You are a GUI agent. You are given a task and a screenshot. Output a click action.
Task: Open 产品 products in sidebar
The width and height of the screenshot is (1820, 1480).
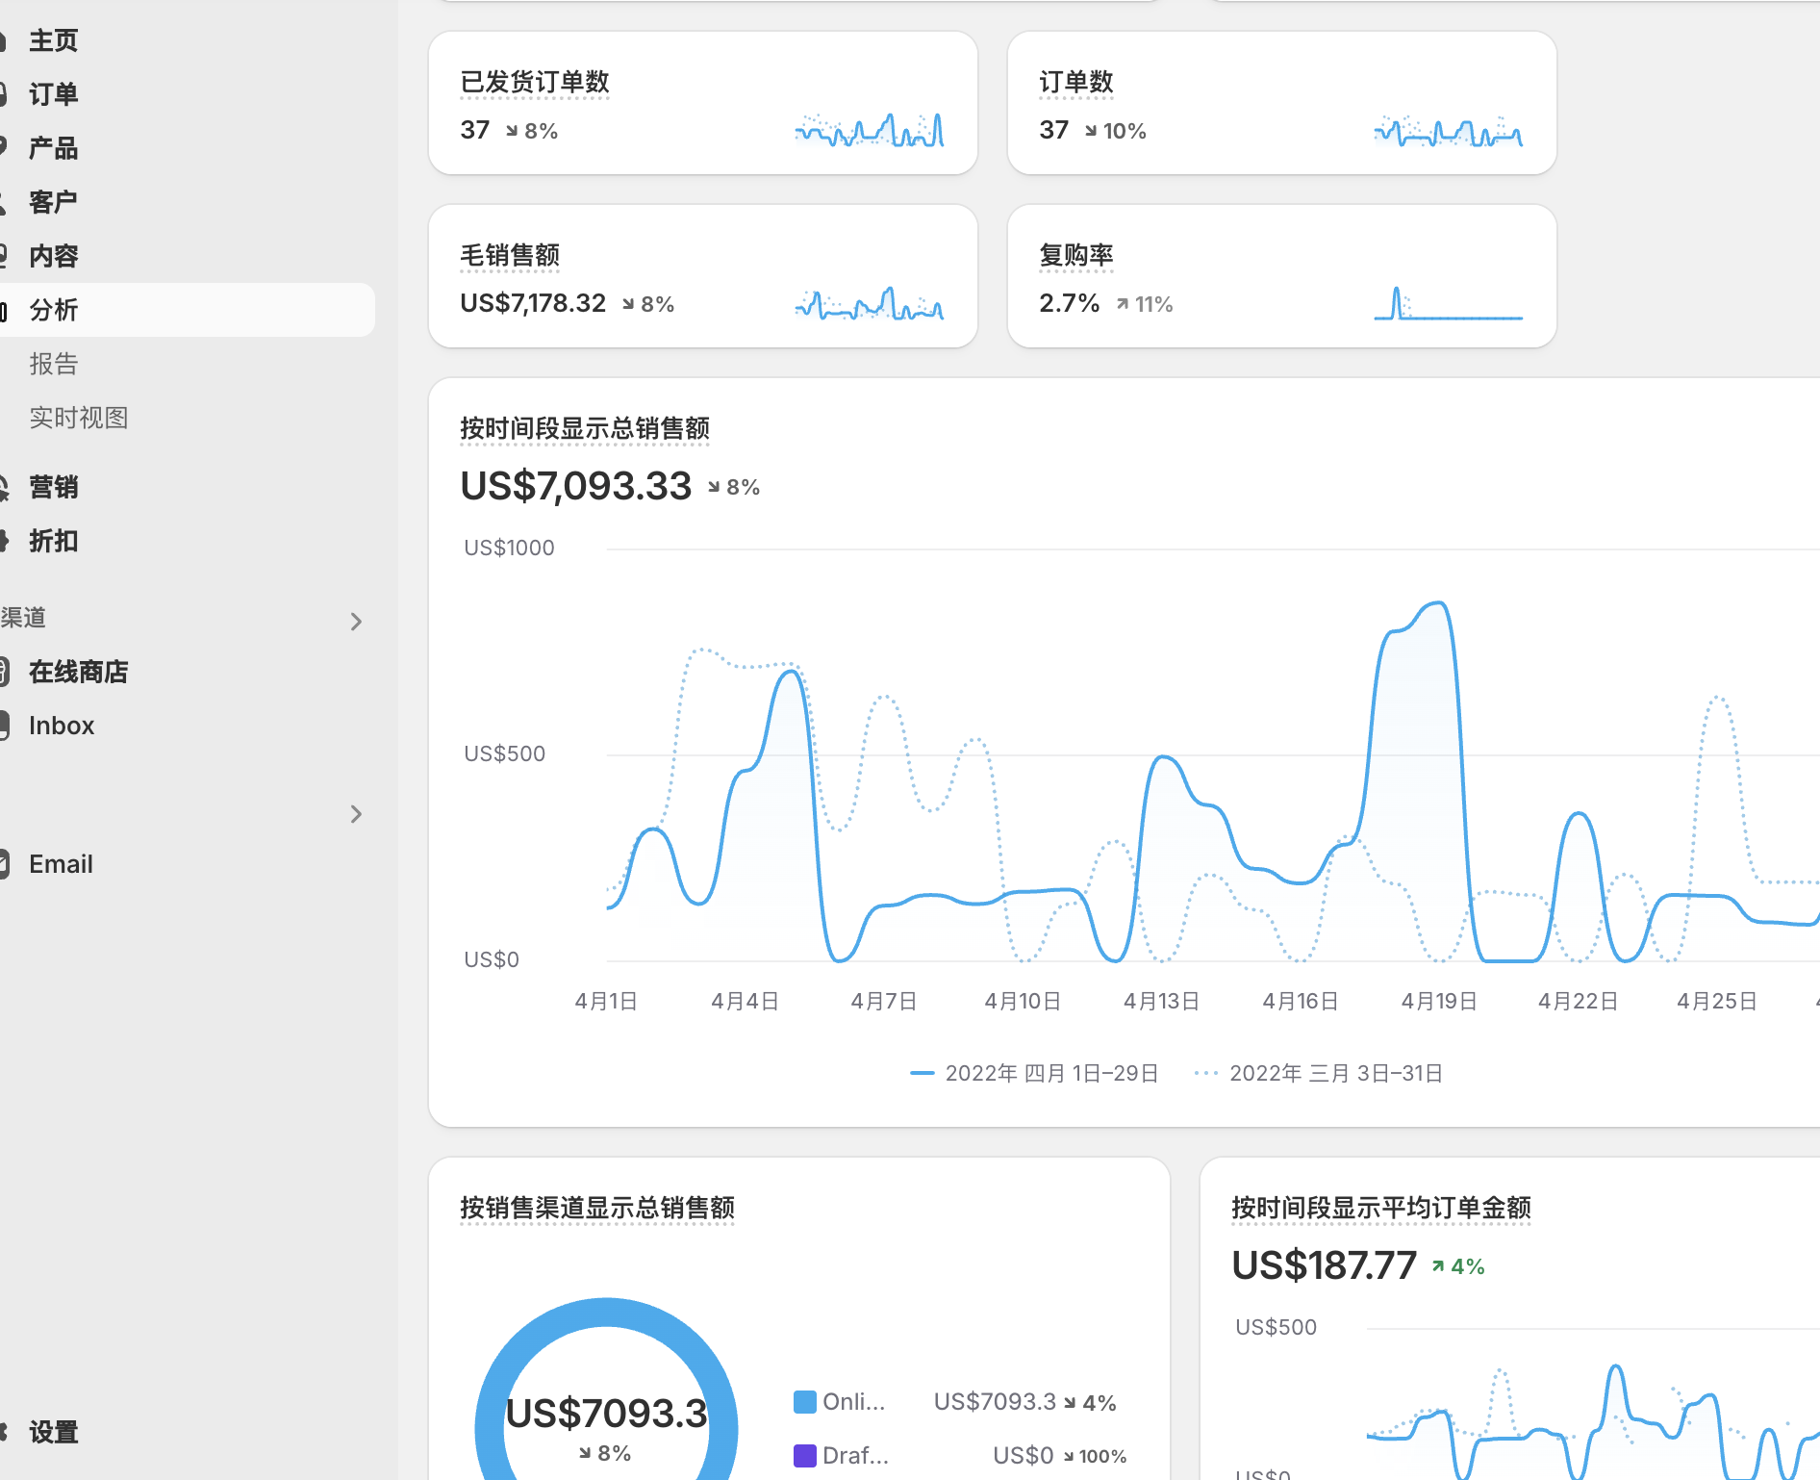coord(53,148)
